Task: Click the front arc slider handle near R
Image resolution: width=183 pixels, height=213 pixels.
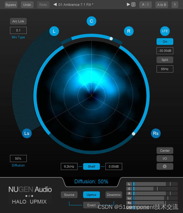Action: (111, 39)
